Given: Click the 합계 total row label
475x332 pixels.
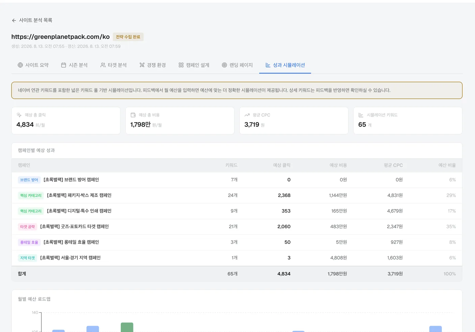Looking at the screenshot, I should pos(22,274).
